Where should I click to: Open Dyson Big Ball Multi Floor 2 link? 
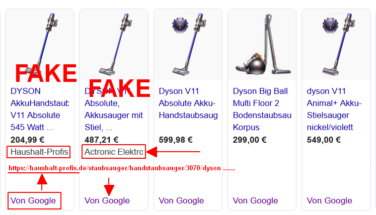point(262,109)
